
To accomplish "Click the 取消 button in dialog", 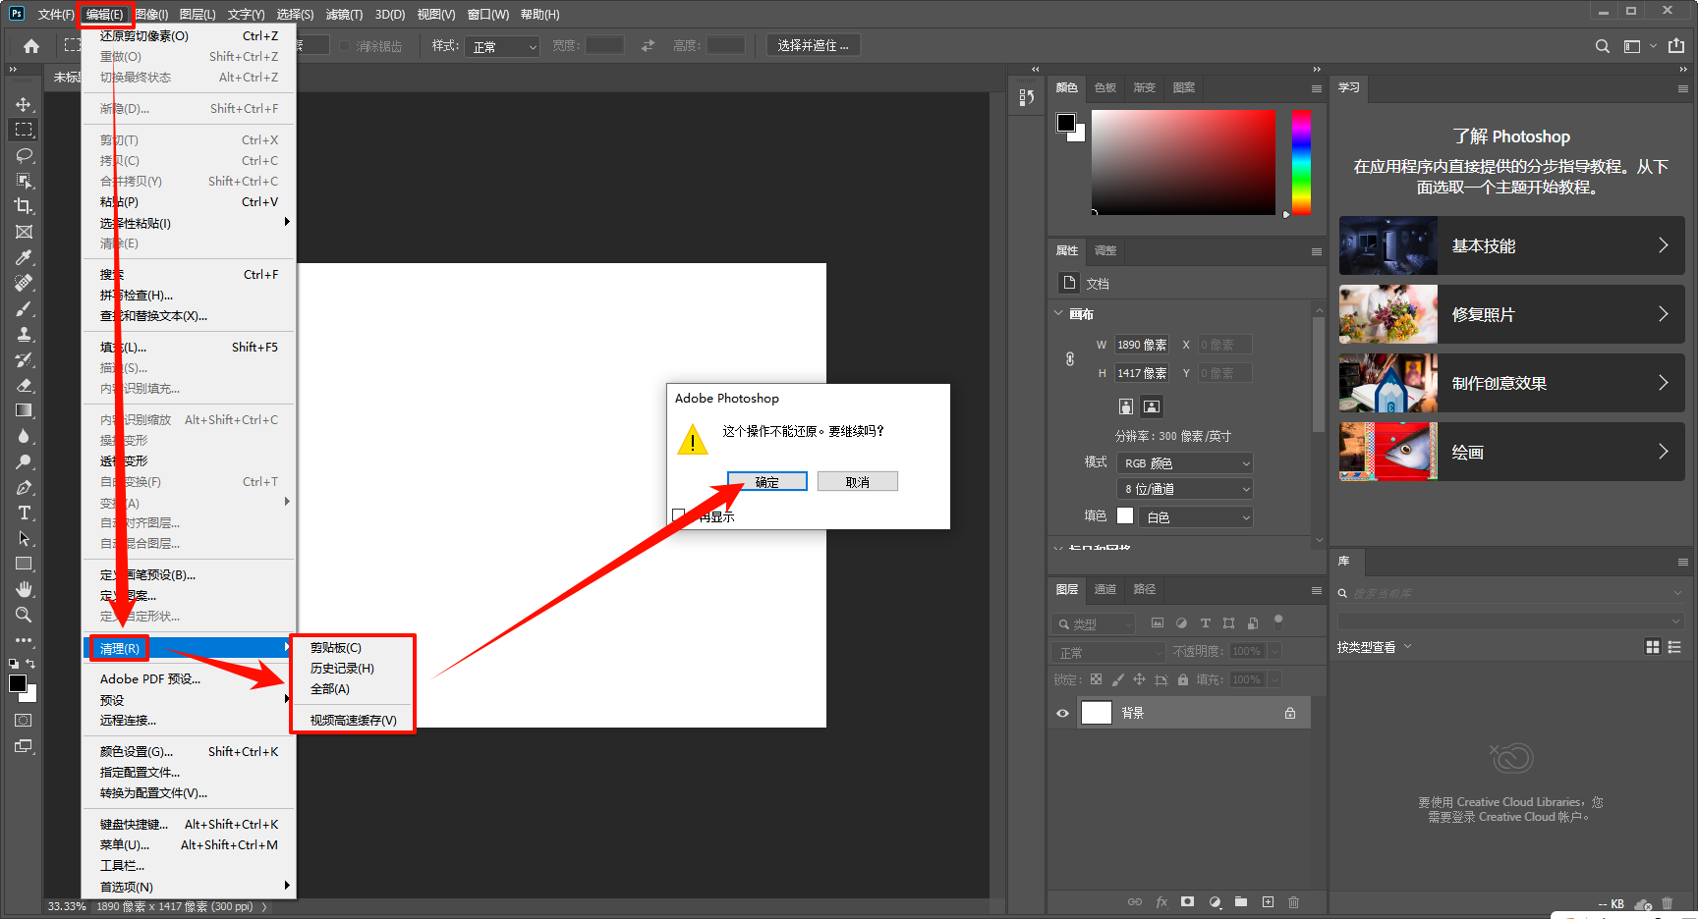I will (858, 482).
